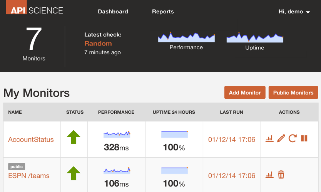This screenshot has width=321, height=192.
Task: Click the green up arrow for ESPN /teams
Action: (74, 173)
